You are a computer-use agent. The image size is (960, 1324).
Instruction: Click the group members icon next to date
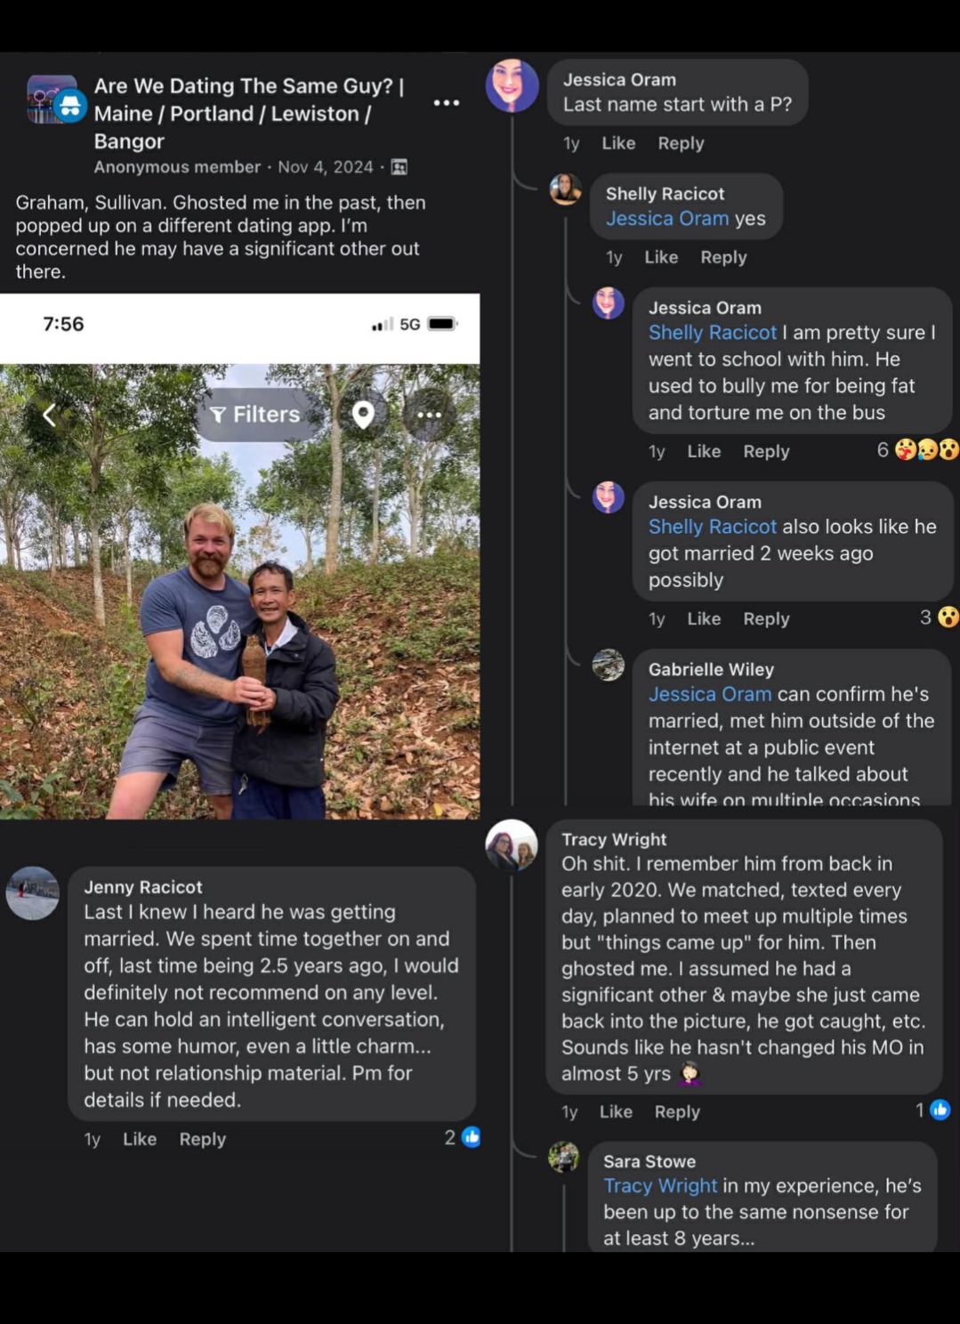pos(399,167)
